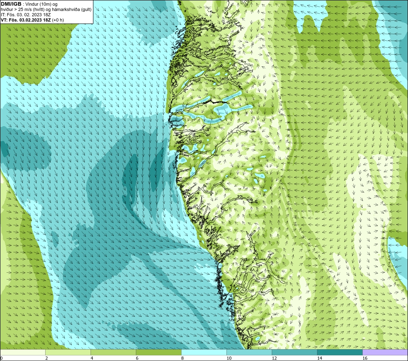408x361 pixels.
Task: Click the scale label '6'
Action: (137, 358)
